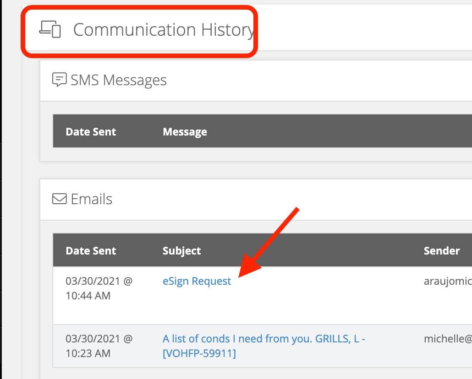
Task: Open the eSign Request email
Action: [196, 281]
